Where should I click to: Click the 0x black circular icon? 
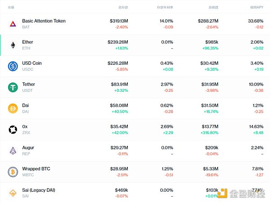pos(13,130)
